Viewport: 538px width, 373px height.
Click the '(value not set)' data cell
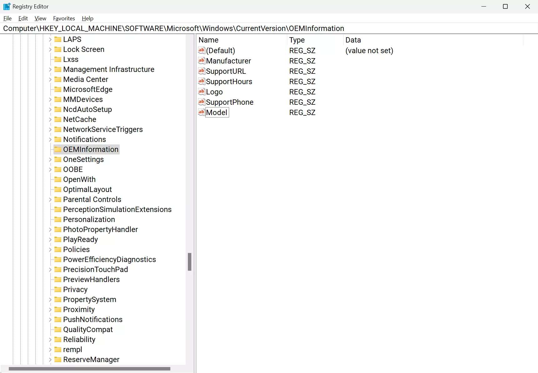pos(369,51)
